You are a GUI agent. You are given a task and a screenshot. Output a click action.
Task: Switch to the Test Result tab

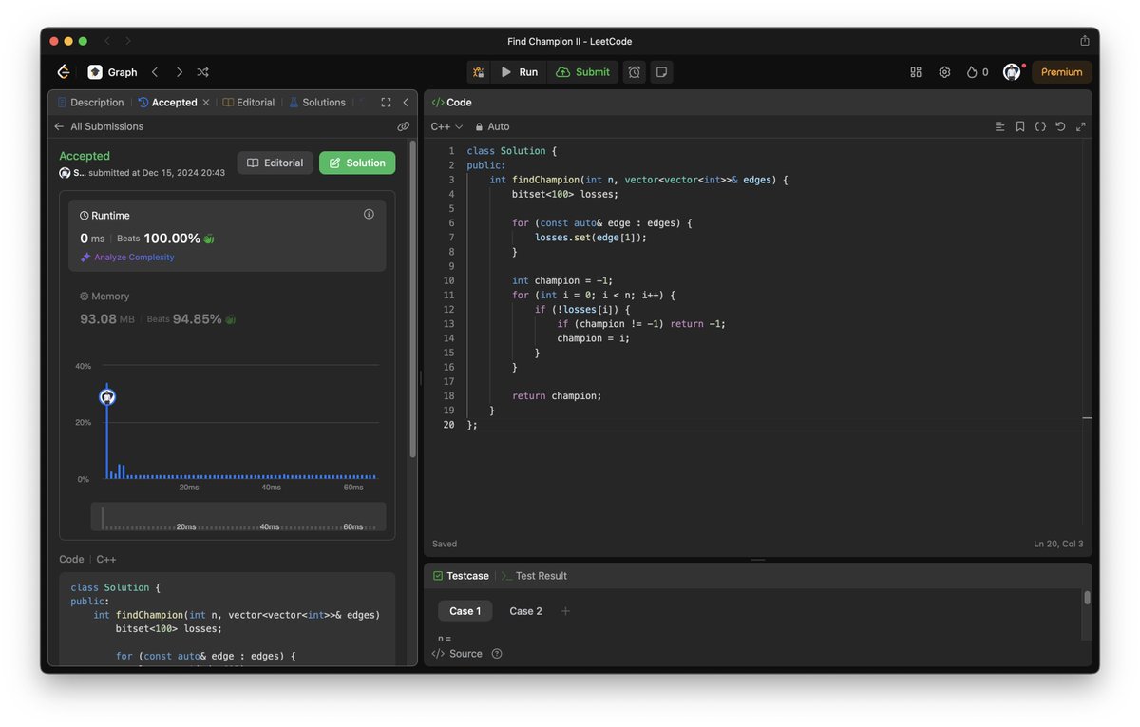pos(534,576)
